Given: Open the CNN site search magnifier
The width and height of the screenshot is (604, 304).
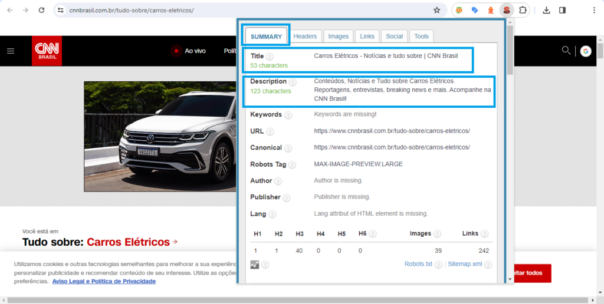Looking at the screenshot, I should point(566,51).
